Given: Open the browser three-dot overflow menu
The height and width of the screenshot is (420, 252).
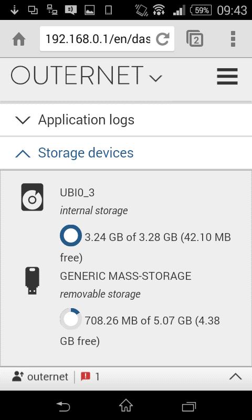Looking at the screenshot, I should pos(233,39).
